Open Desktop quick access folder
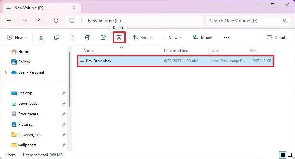 click(22, 93)
